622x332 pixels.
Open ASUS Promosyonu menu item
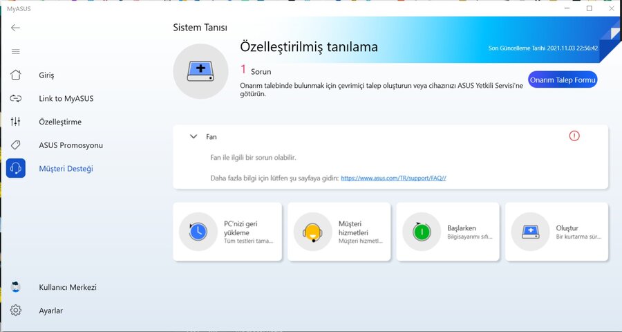click(x=70, y=145)
